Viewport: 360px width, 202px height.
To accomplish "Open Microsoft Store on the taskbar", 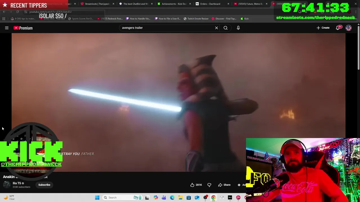I will 189,198.
